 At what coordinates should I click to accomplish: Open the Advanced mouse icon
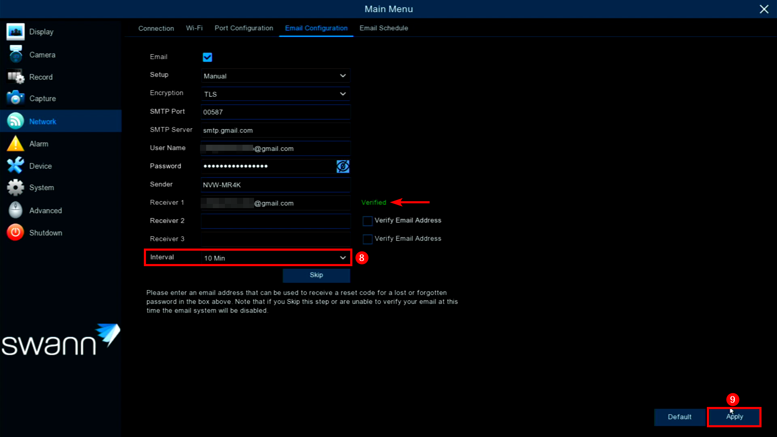15,210
